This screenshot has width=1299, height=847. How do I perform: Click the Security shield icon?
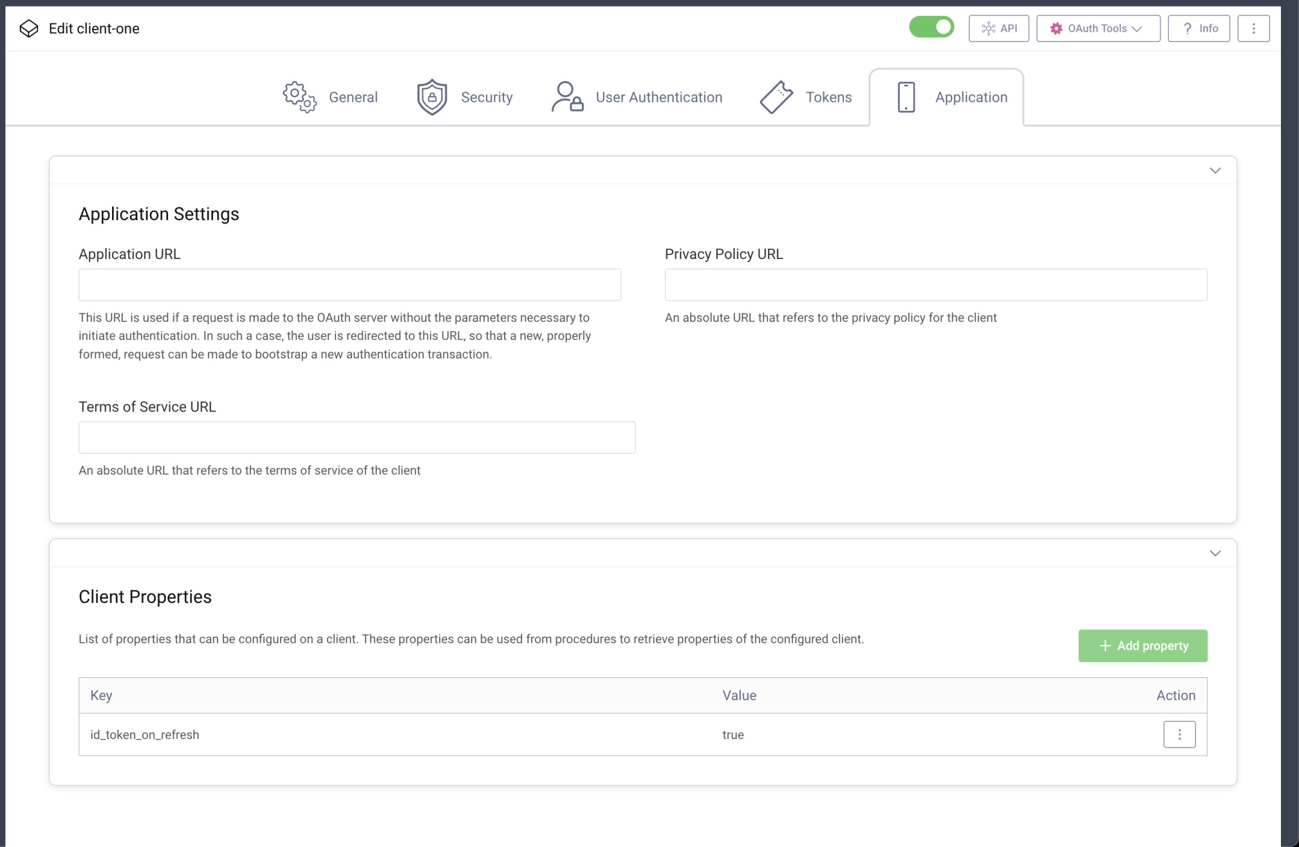click(x=431, y=96)
